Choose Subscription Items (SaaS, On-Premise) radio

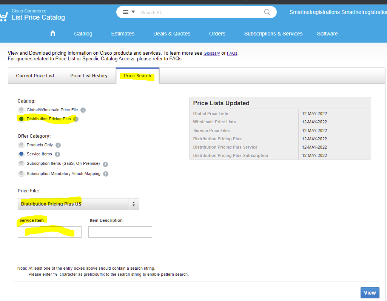coord(22,163)
